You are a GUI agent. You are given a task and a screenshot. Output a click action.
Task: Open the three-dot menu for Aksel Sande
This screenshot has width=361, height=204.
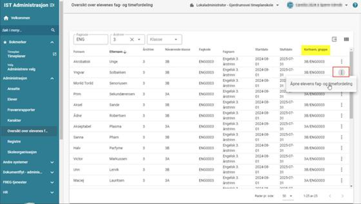point(341,105)
